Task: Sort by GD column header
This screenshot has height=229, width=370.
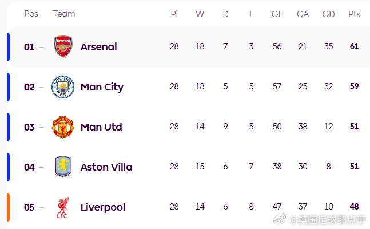Action: 328,14
